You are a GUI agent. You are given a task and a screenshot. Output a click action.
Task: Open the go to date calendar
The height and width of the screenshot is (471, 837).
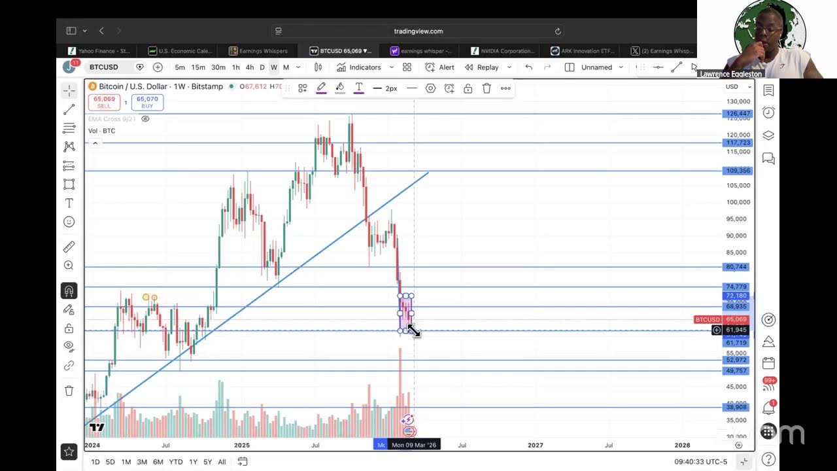click(x=243, y=462)
